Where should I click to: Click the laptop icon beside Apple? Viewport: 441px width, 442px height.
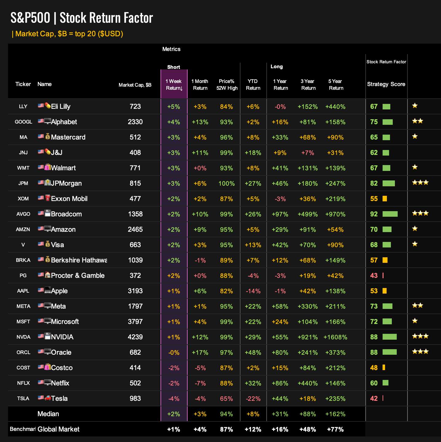tap(48, 290)
